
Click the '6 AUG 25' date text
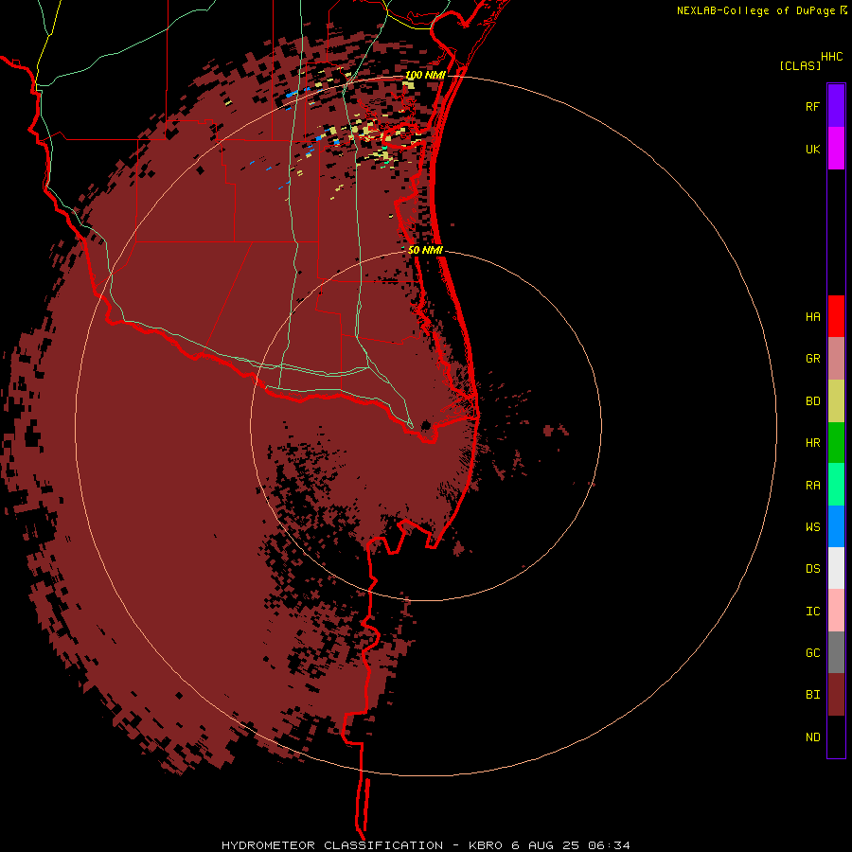coord(546,845)
